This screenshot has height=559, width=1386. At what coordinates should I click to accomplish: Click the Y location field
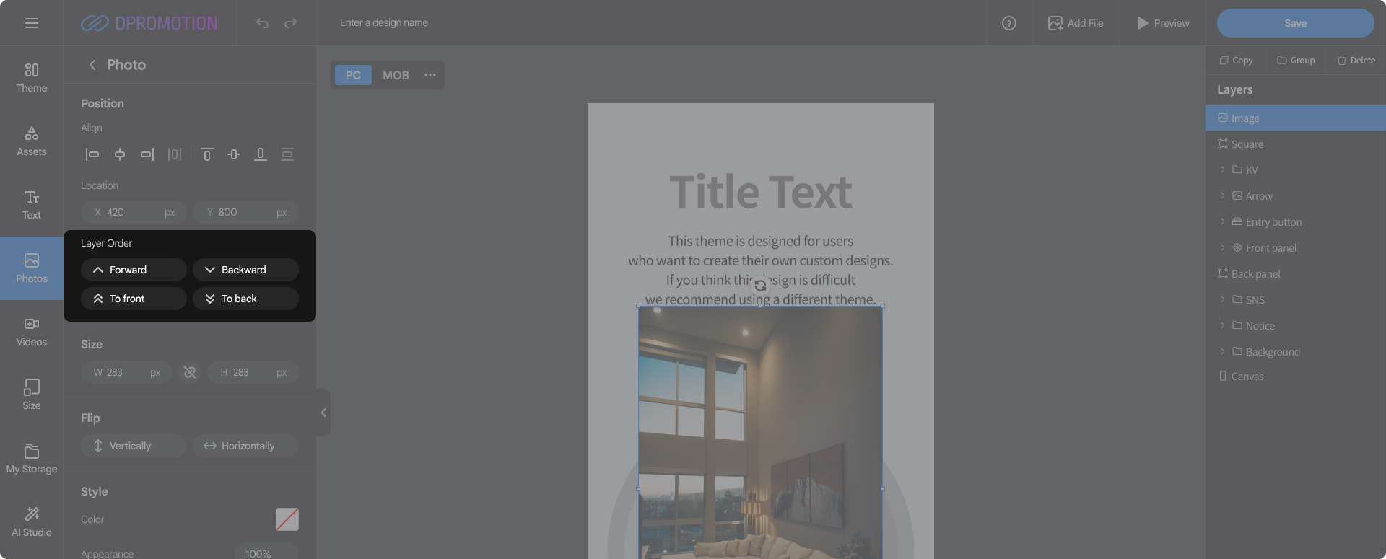click(245, 212)
